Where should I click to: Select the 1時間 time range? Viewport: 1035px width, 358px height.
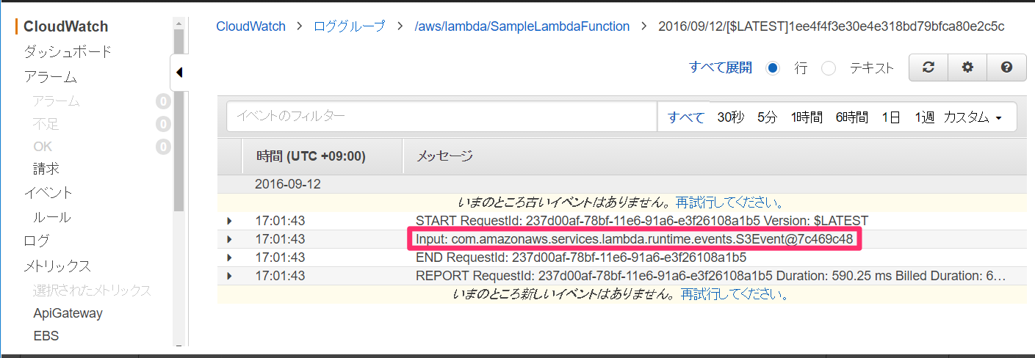coord(807,117)
